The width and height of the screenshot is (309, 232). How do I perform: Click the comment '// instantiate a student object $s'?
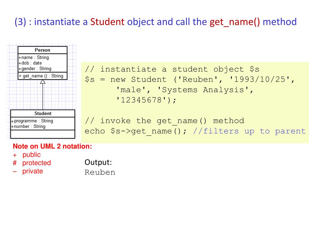[172, 69]
